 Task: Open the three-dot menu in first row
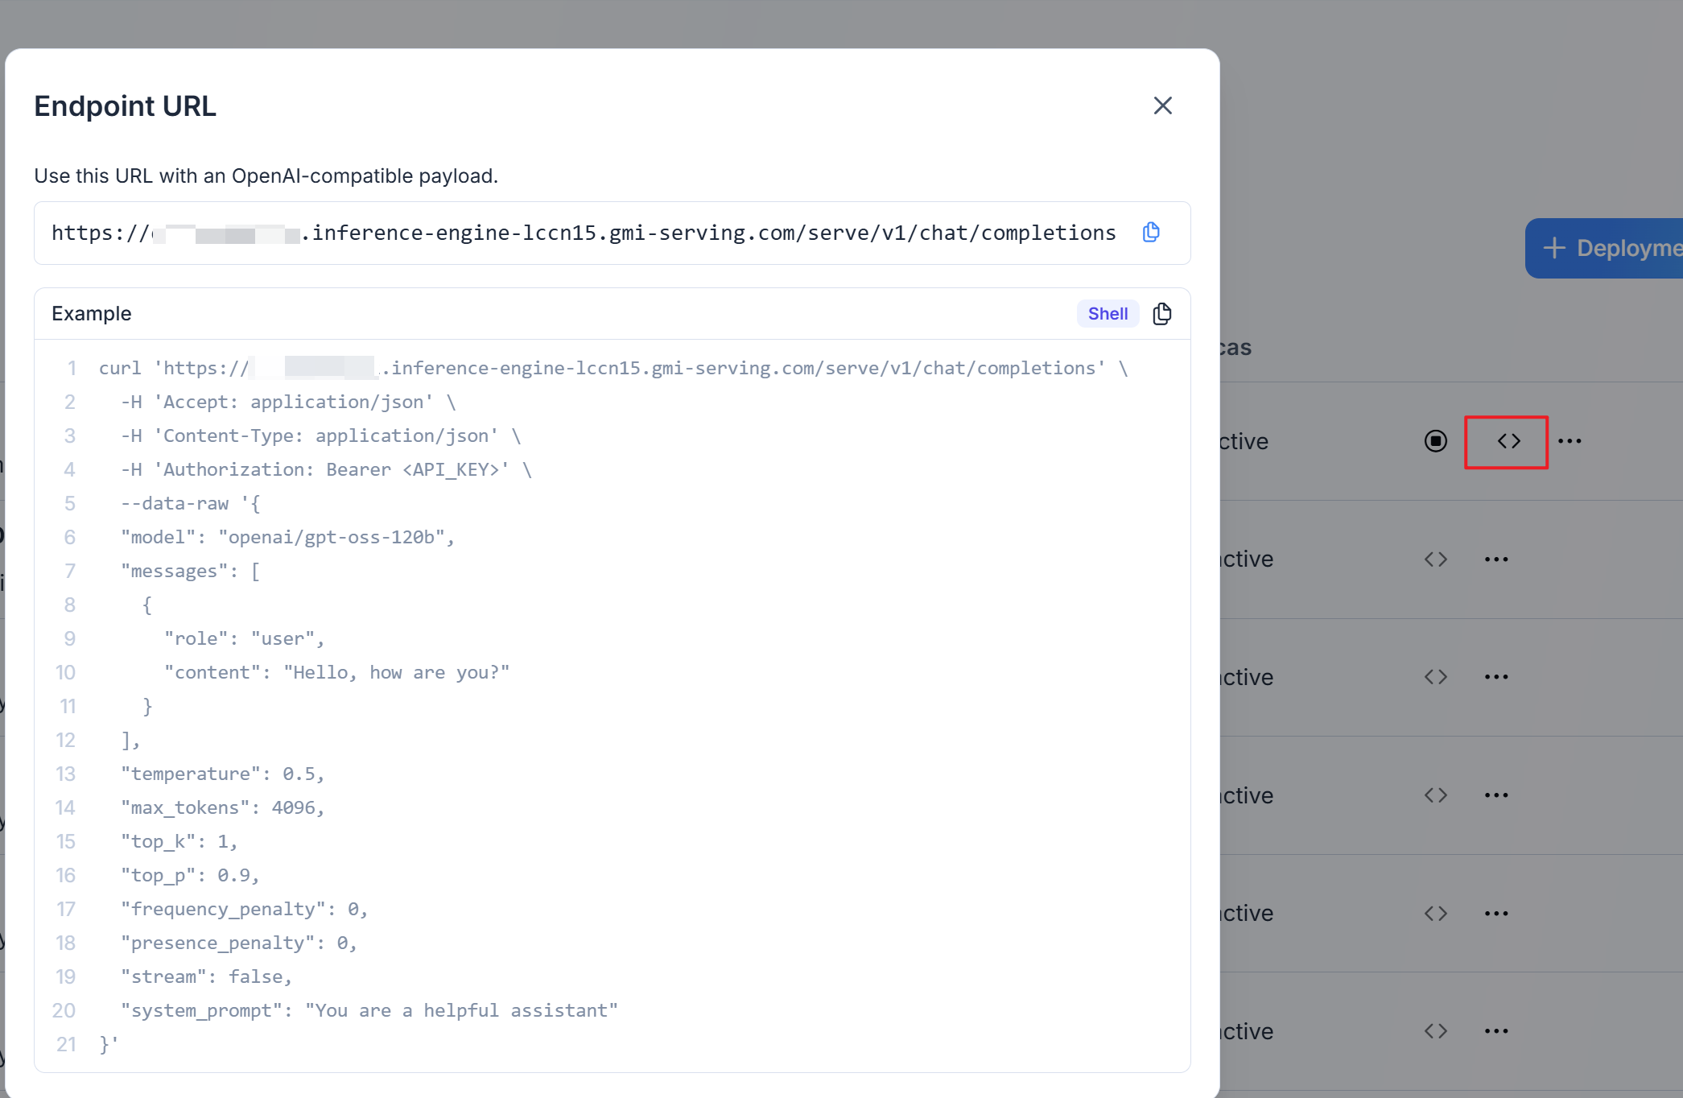[1569, 441]
